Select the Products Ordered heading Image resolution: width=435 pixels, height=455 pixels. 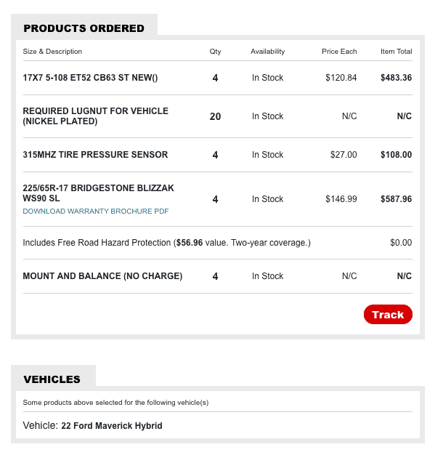tap(84, 28)
